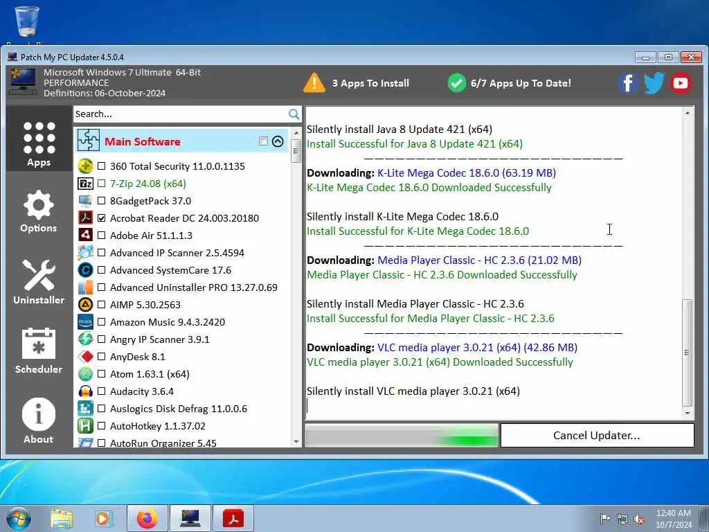709x532 pixels.
Task: Click the computer icon in app header
Action: tap(23, 82)
